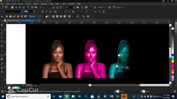
Task: Click the Publish to PDF icon
Action: tap(61, 7)
